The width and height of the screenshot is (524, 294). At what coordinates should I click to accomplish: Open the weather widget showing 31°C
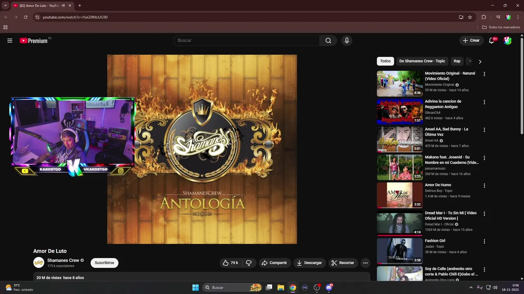pos(19,287)
